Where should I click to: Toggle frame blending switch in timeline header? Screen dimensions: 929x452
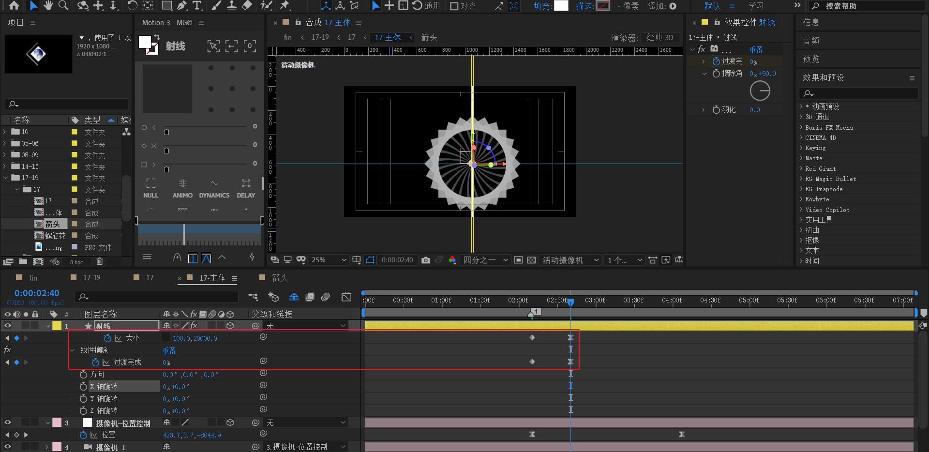(x=310, y=297)
